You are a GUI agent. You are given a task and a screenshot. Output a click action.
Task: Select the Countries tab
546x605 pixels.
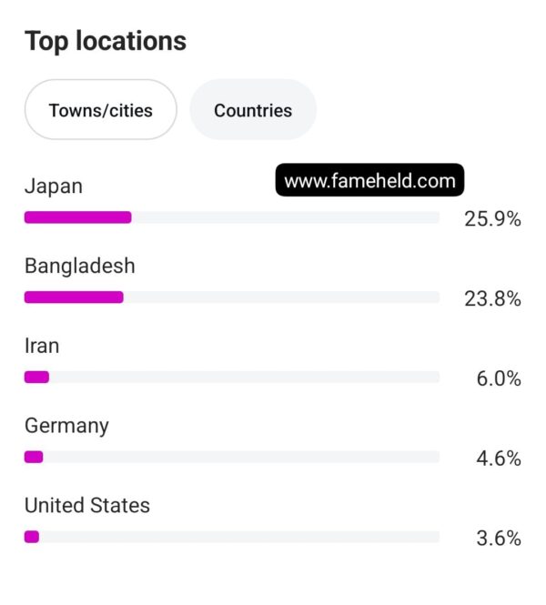[253, 109]
